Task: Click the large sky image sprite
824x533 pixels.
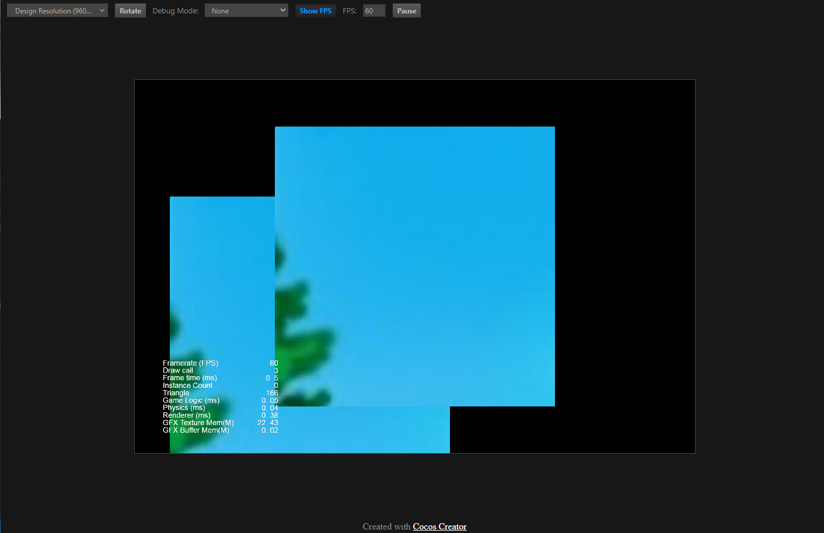Action: (x=432, y=233)
